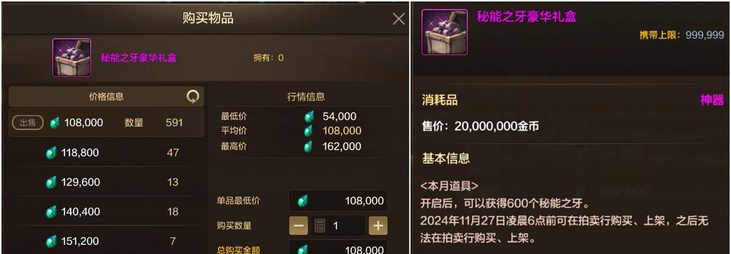The width and height of the screenshot is (731, 254).
Task: Click the 出售 sale tag button
Action: (27, 123)
